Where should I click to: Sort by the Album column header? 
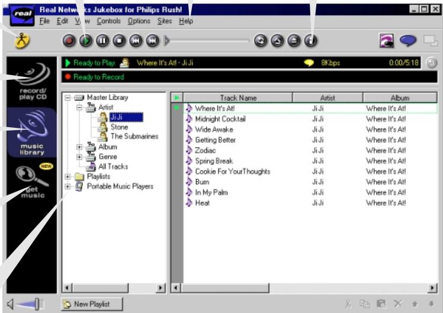tap(400, 98)
